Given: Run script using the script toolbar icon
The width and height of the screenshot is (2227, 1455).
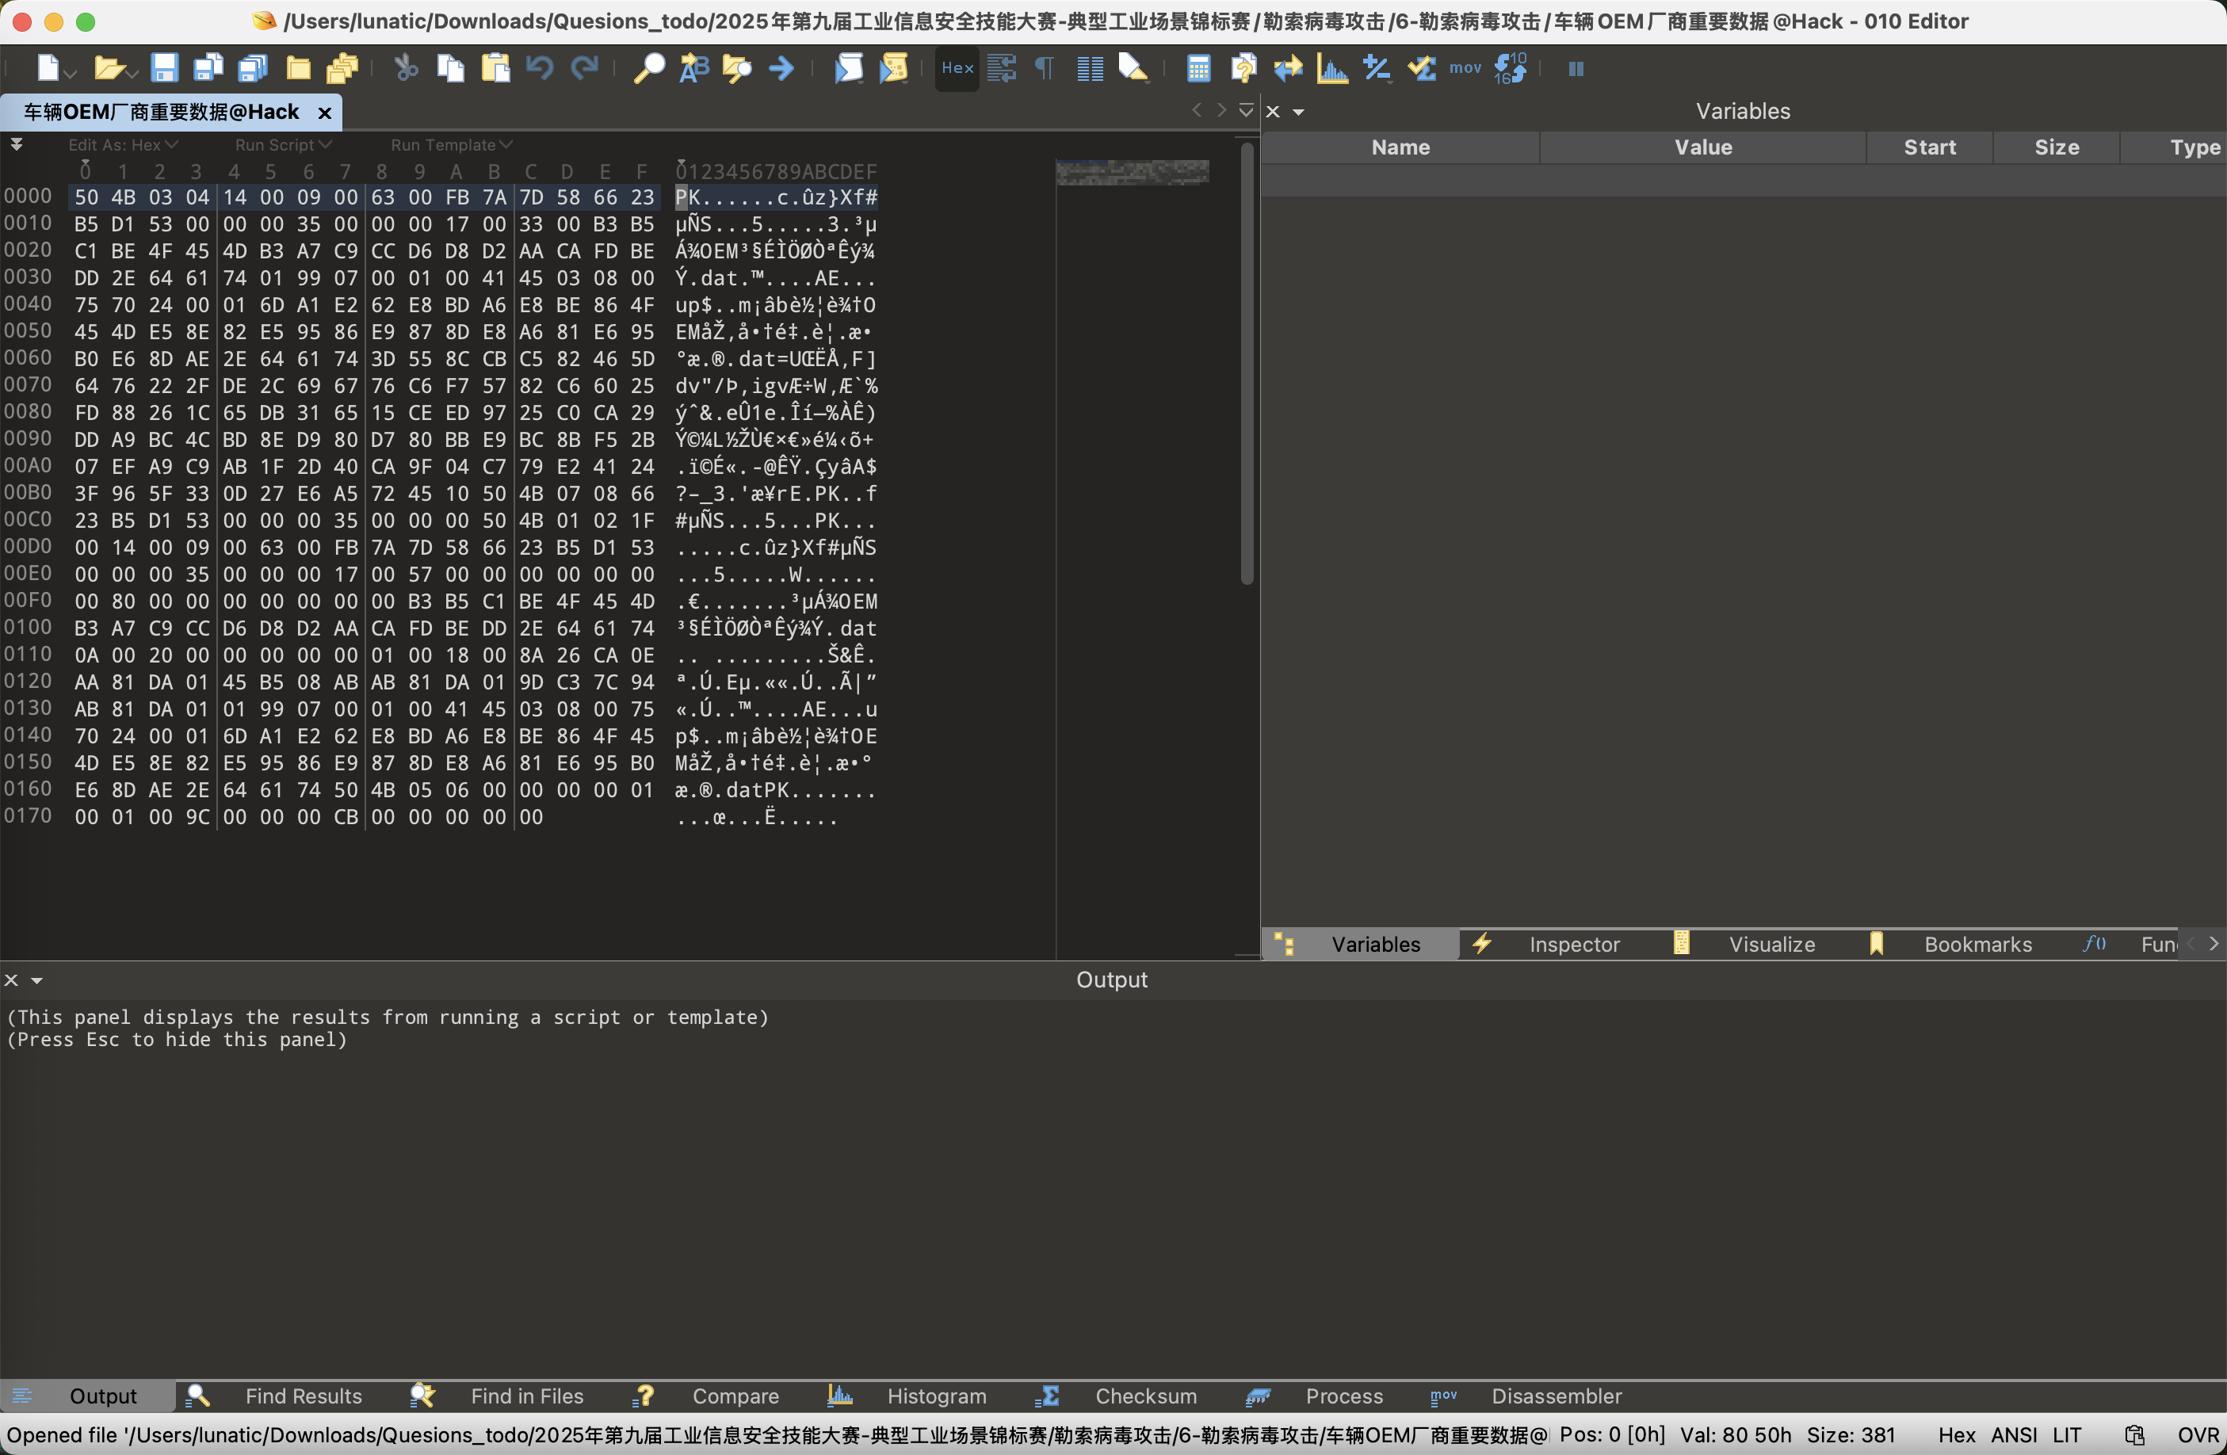Looking at the screenshot, I should [849, 67].
